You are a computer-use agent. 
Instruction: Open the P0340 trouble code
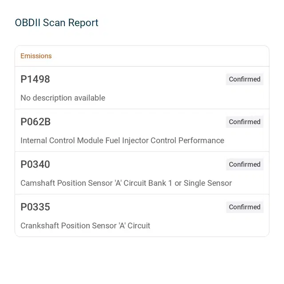(x=35, y=164)
